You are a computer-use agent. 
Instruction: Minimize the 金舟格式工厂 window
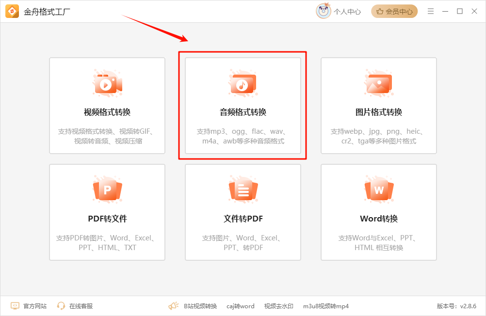click(x=445, y=12)
